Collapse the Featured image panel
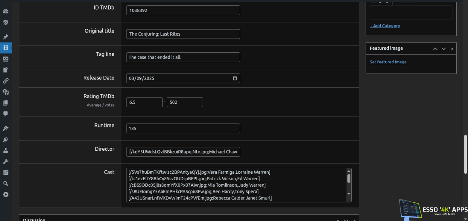Image resolution: width=468 pixels, height=221 pixels. [x=452, y=48]
